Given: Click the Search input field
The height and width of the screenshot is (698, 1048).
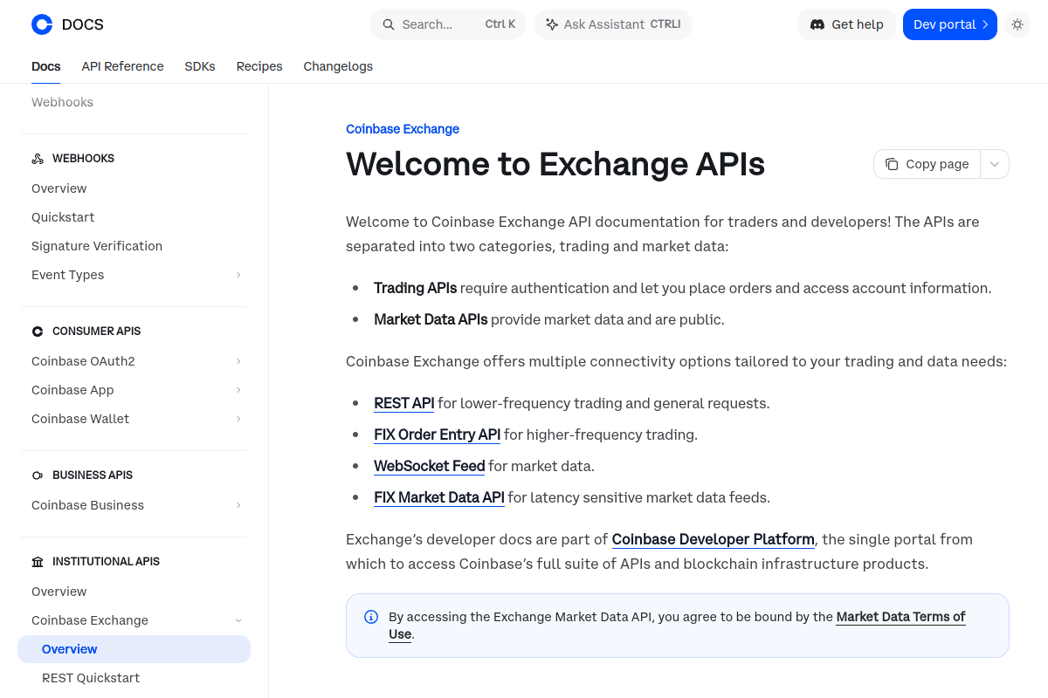Looking at the screenshot, I should click(447, 24).
